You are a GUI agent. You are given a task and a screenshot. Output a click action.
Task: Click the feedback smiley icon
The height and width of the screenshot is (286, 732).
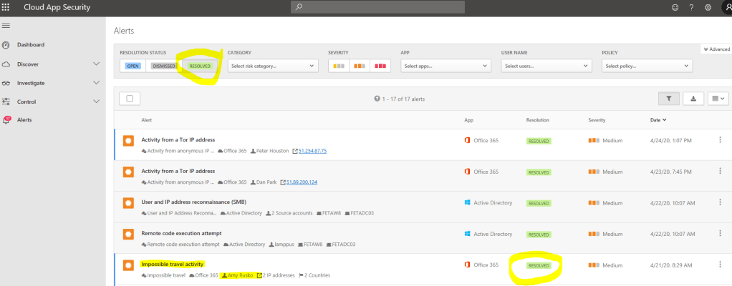pyautogui.click(x=674, y=7)
